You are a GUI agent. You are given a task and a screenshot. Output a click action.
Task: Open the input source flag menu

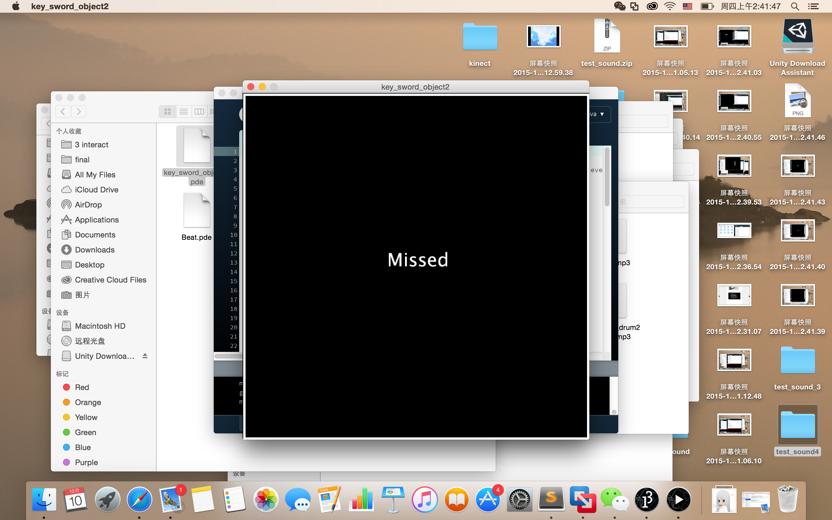click(687, 6)
